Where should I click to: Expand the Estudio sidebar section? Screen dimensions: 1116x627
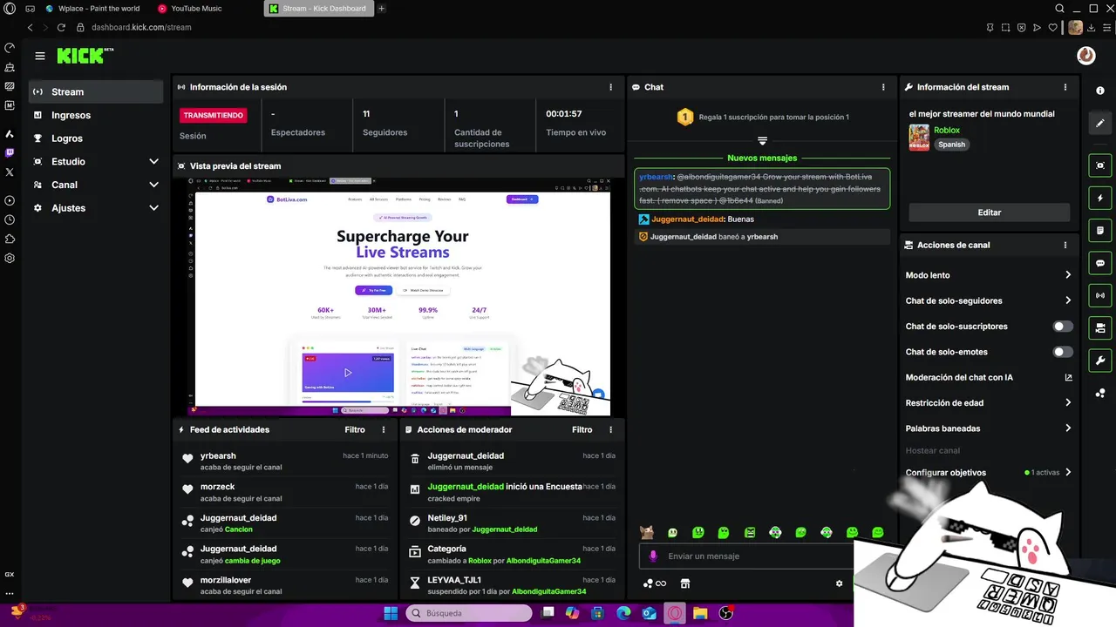point(98,161)
